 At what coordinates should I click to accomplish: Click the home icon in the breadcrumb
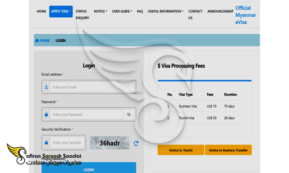[38, 40]
